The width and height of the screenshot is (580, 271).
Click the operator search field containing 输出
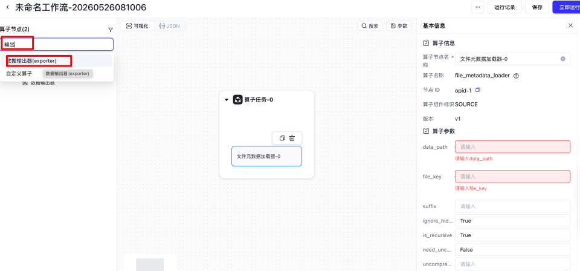tap(57, 44)
